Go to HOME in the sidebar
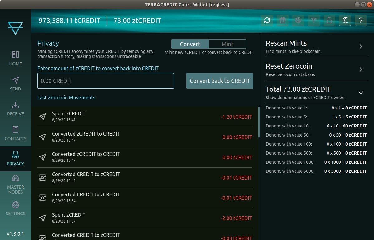The width and height of the screenshot is (374, 240). pyautogui.click(x=16, y=59)
